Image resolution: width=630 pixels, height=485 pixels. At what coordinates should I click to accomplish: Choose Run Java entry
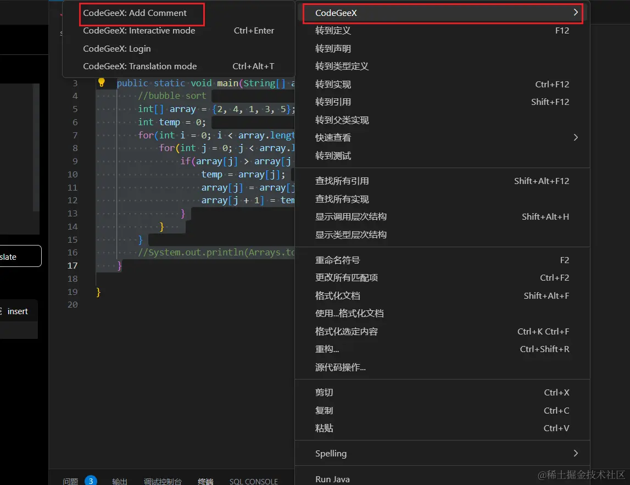442,478
